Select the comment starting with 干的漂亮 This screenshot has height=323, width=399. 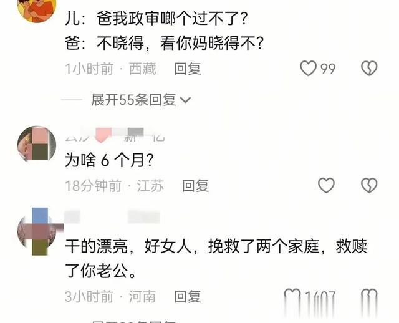tap(216, 258)
